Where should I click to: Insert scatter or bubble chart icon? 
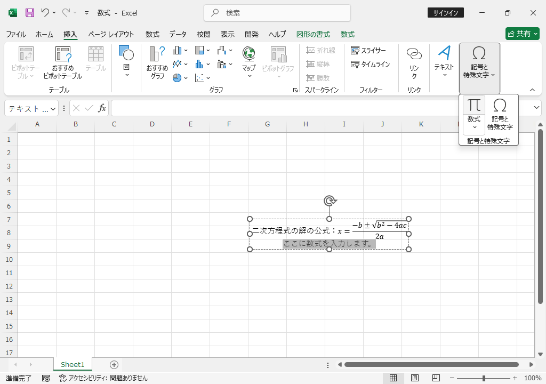(x=199, y=78)
